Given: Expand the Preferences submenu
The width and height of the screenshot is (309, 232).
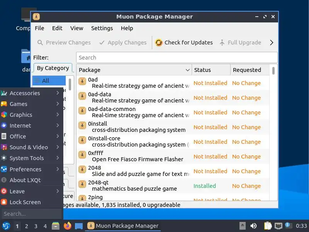Looking at the screenshot, I should pos(32,169).
